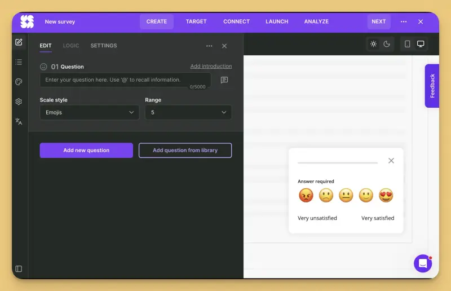Select the angry red emoji

(x=306, y=196)
